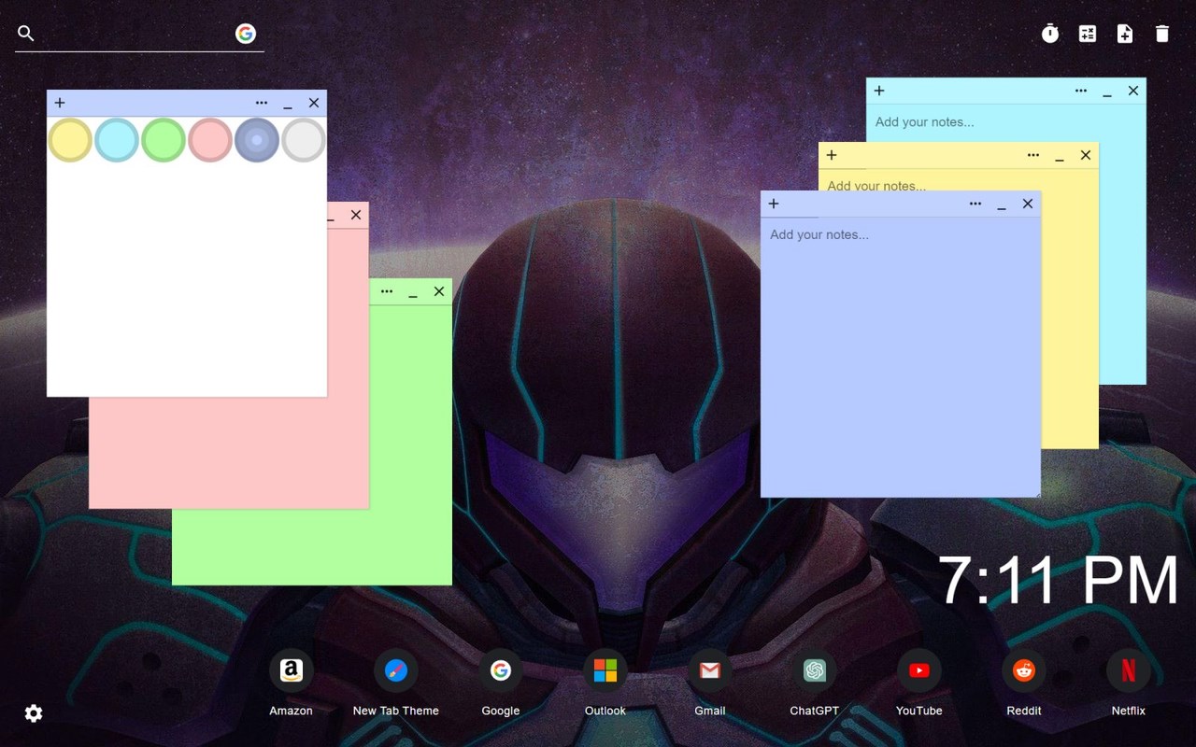Create a new note from top toolbar
The width and height of the screenshot is (1196, 747).
(1125, 34)
